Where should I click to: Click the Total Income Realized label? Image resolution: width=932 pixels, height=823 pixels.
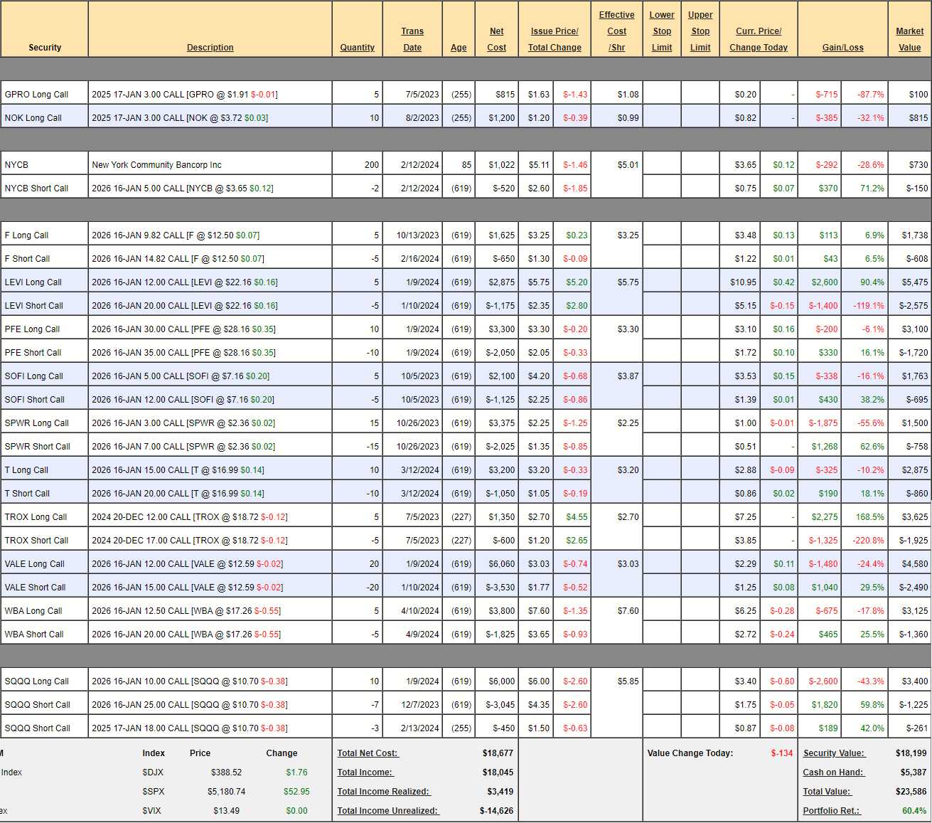point(383,792)
